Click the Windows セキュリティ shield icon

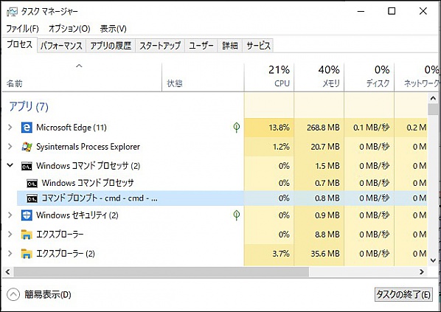[27, 215]
